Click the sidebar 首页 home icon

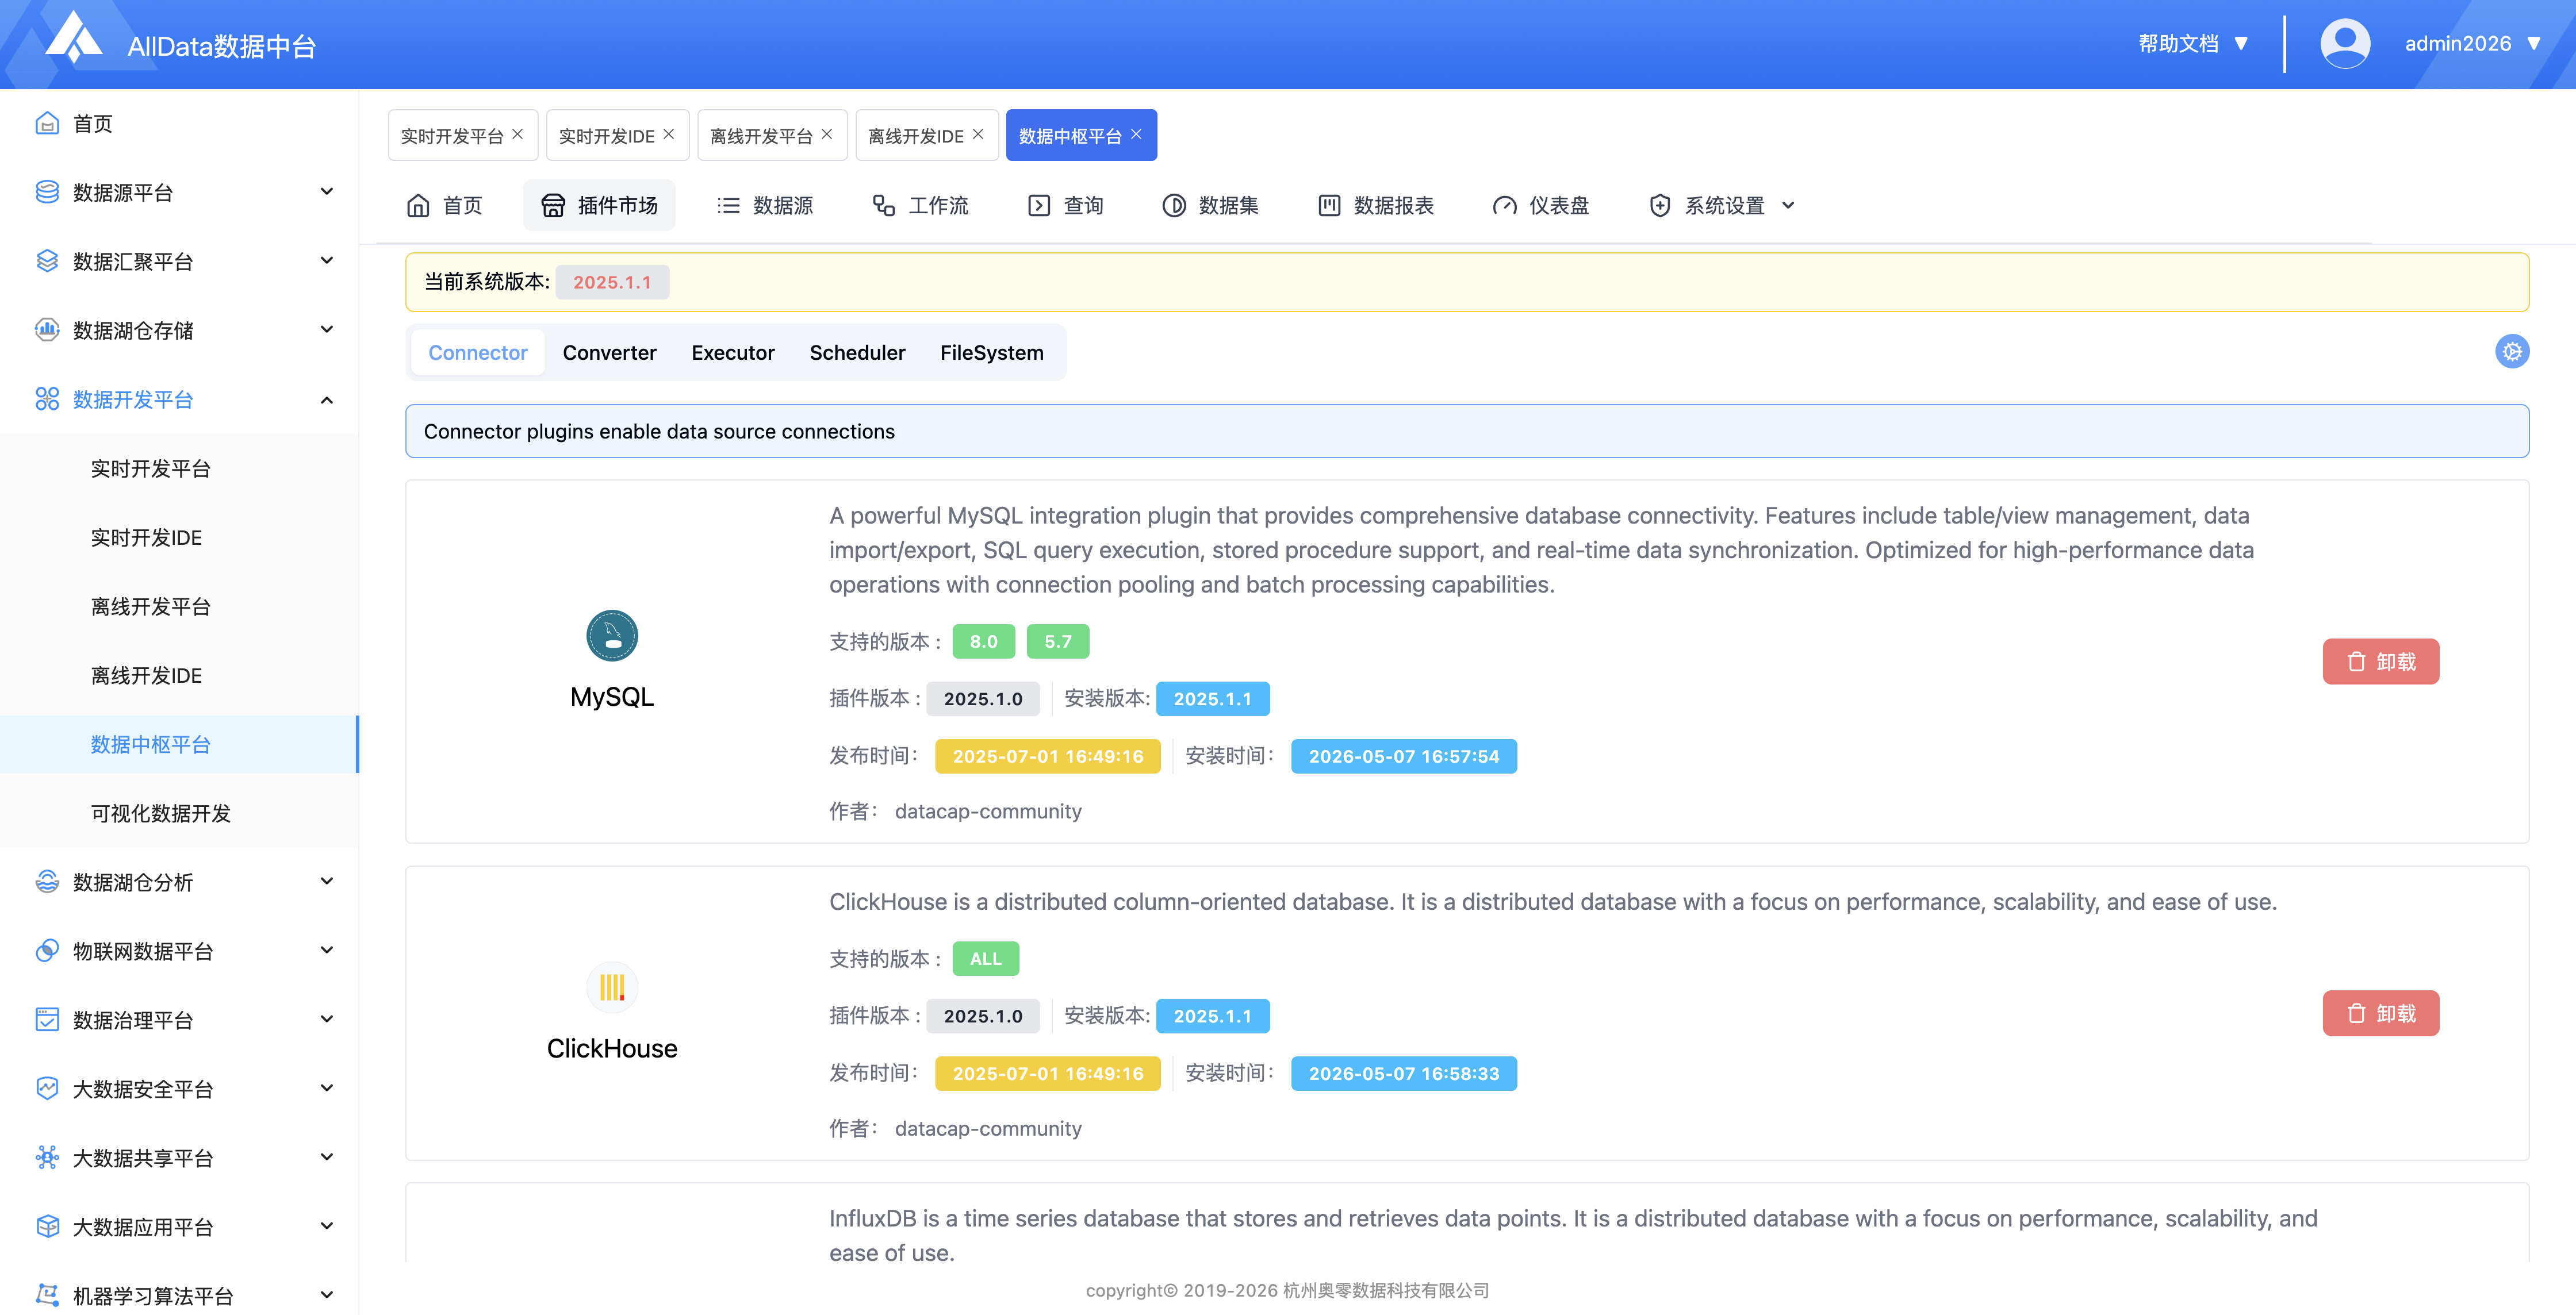pyautogui.click(x=47, y=123)
